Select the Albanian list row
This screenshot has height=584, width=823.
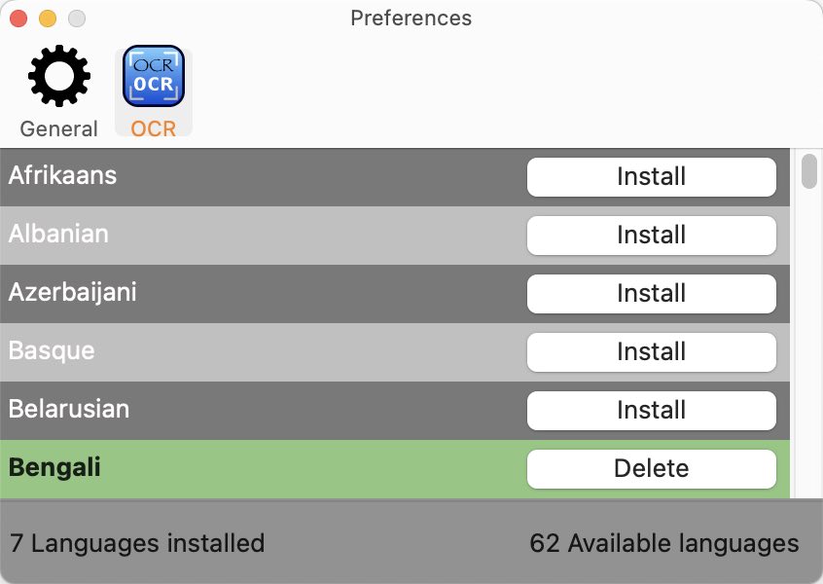[395, 236]
